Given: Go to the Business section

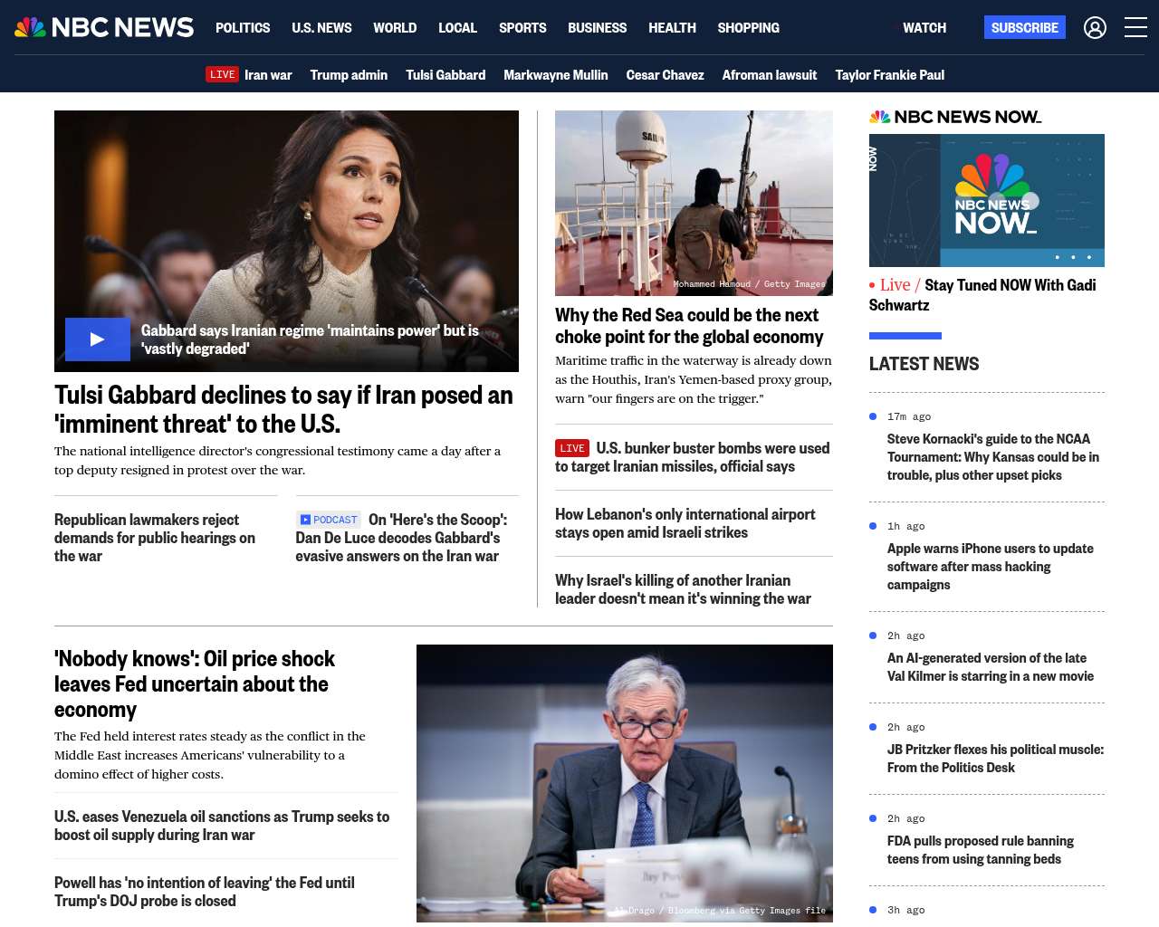Looking at the screenshot, I should [597, 28].
